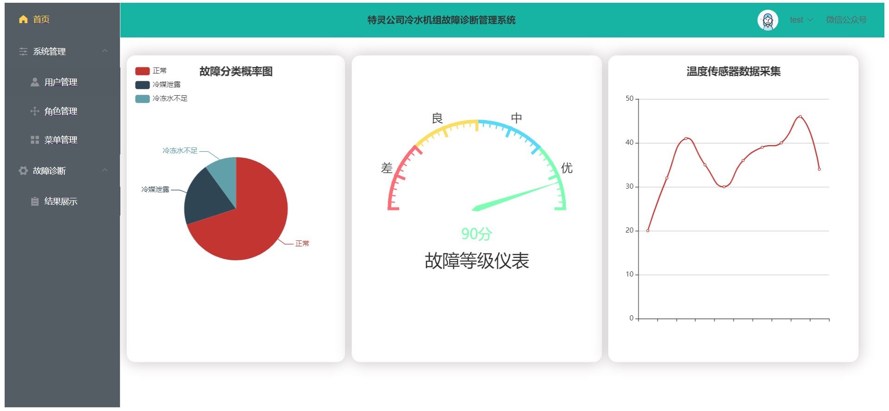Click the peak data point on temperature chart
Image resolution: width=889 pixels, height=411 pixels.
tap(800, 117)
